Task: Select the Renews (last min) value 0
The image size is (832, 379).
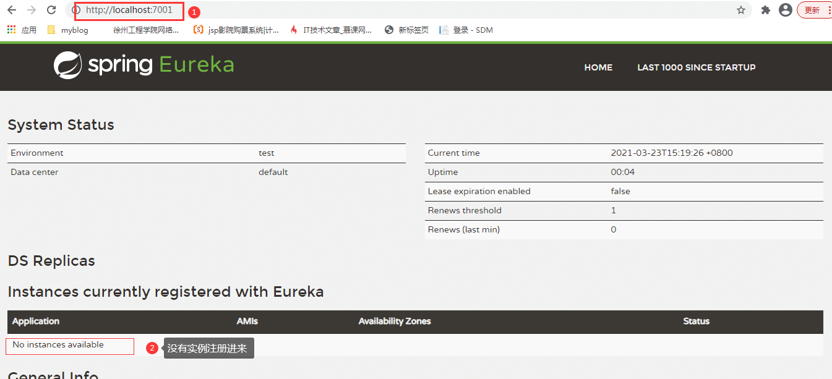Action: point(614,229)
